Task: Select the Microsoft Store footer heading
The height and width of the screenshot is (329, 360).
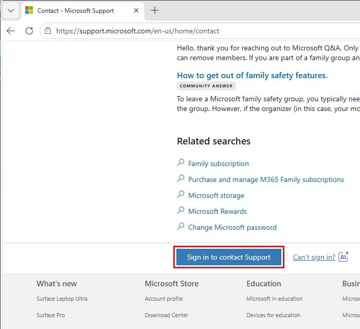Action: [171, 284]
